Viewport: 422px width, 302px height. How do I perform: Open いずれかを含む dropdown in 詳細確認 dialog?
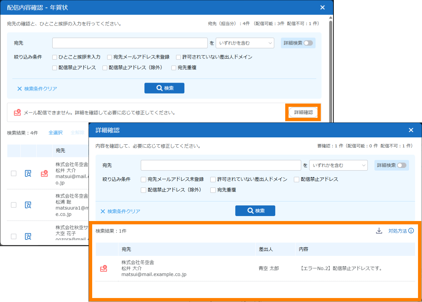pos(338,165)
